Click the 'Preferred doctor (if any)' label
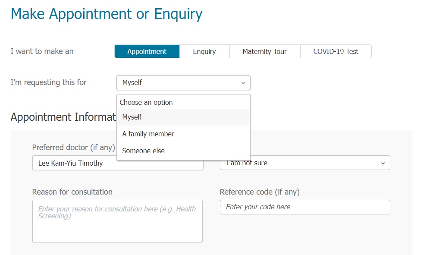The height and width of the screenshot is (255, 433). click(x=73, y=148)
